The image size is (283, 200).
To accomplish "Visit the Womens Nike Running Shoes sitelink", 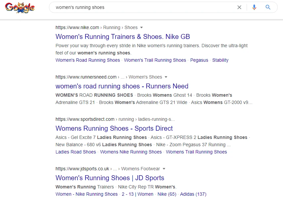I will click(131, 152).
